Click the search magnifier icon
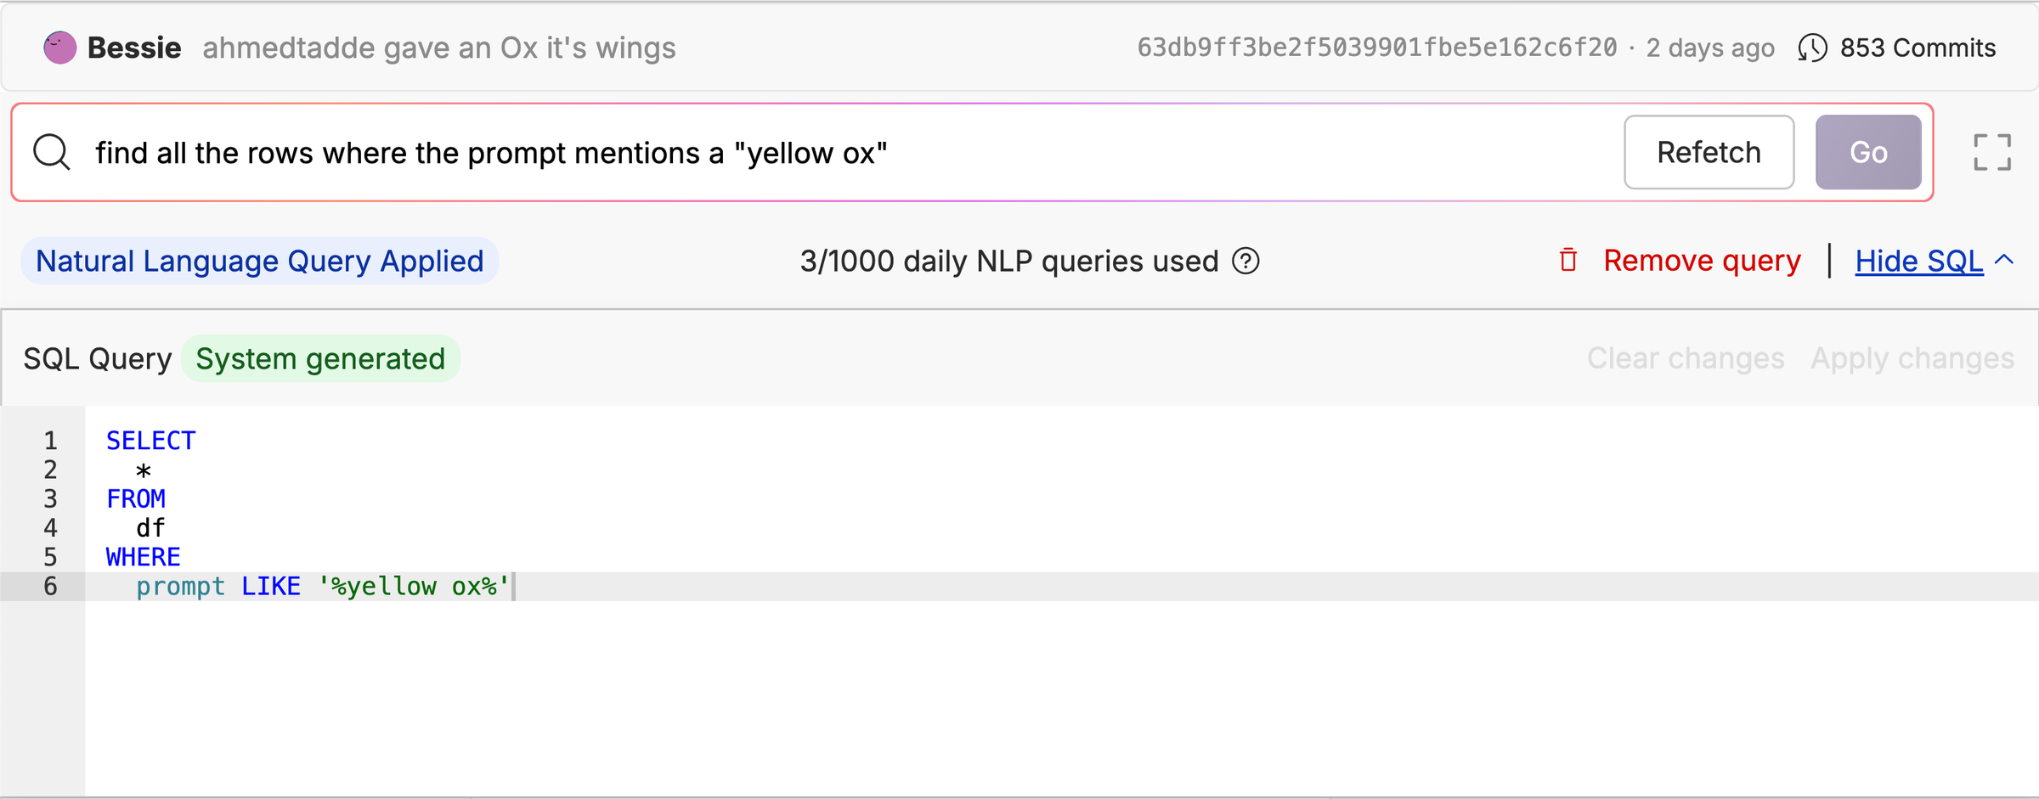 52,152
